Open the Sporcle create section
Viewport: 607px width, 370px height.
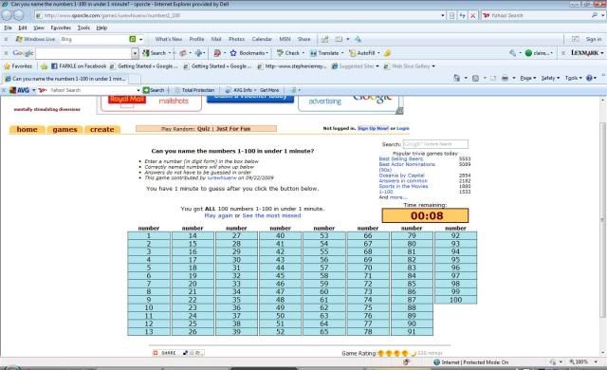pyautogui.click(x=102, y=130)
